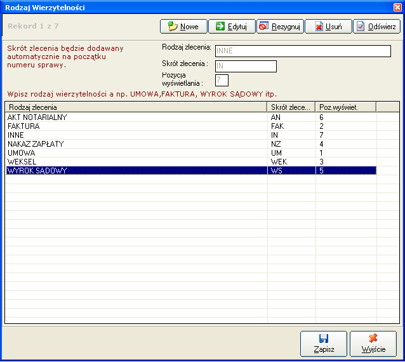Screen dimensions: 405x362
Task: Click the Rezygnuj cancel icon
Action: (x=263, y=26)
